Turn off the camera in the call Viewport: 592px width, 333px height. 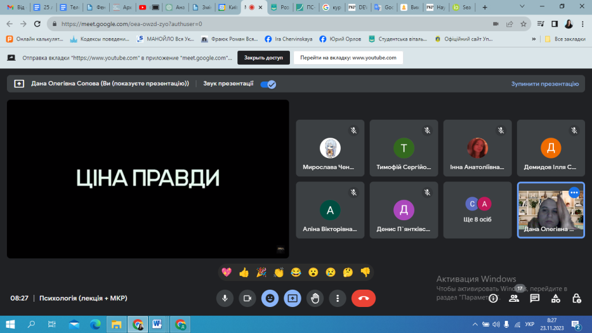247,298
